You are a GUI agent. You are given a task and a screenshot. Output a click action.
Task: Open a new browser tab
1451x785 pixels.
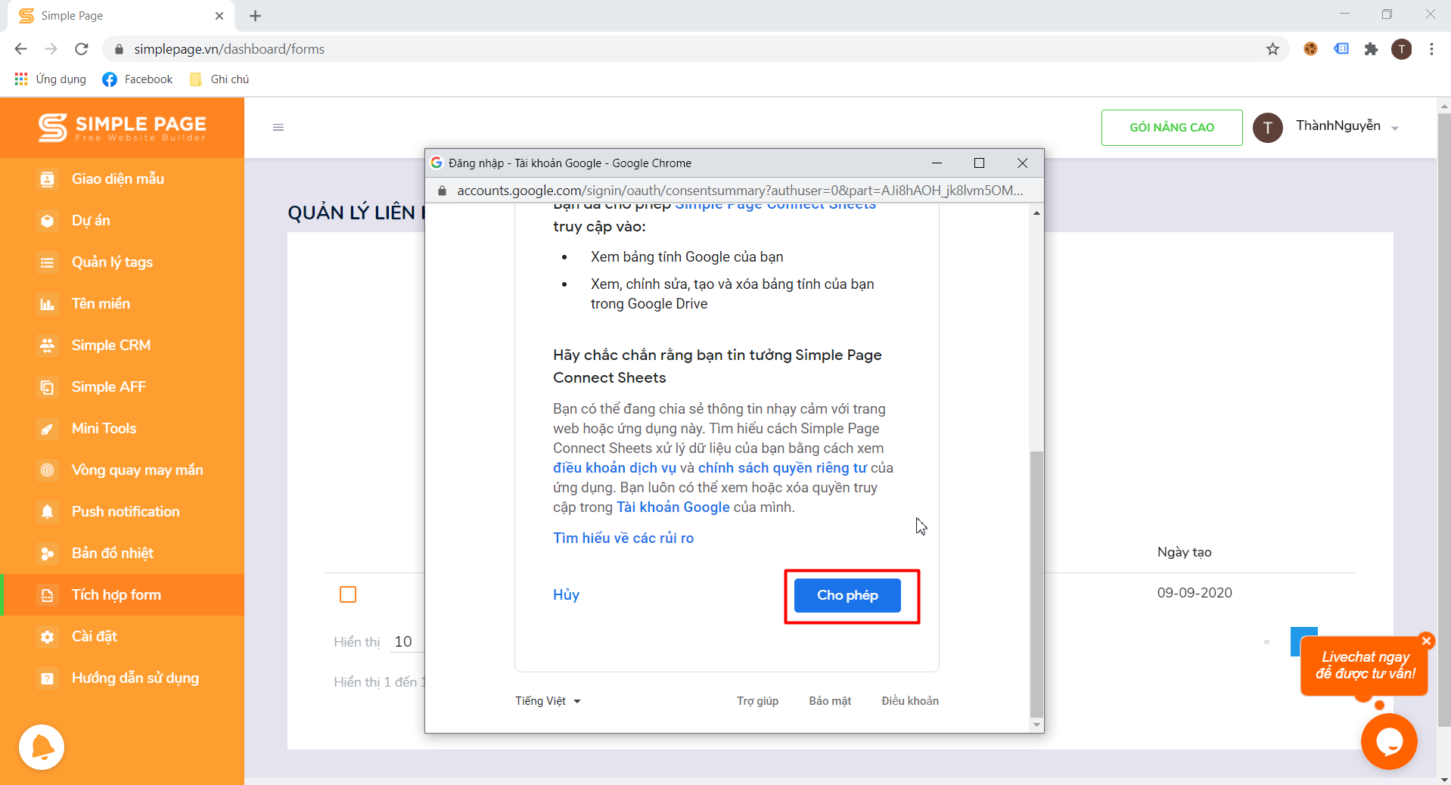pyautogui.click(x=256, y=16)
